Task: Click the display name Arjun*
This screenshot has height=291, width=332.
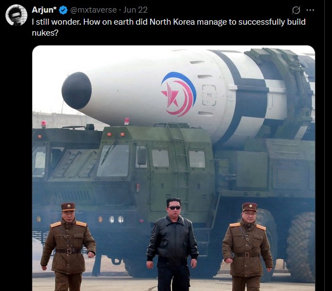Action: click(x=44, y=10)
